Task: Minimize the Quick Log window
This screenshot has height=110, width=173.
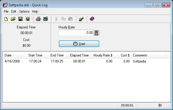Action: (148, 5)
